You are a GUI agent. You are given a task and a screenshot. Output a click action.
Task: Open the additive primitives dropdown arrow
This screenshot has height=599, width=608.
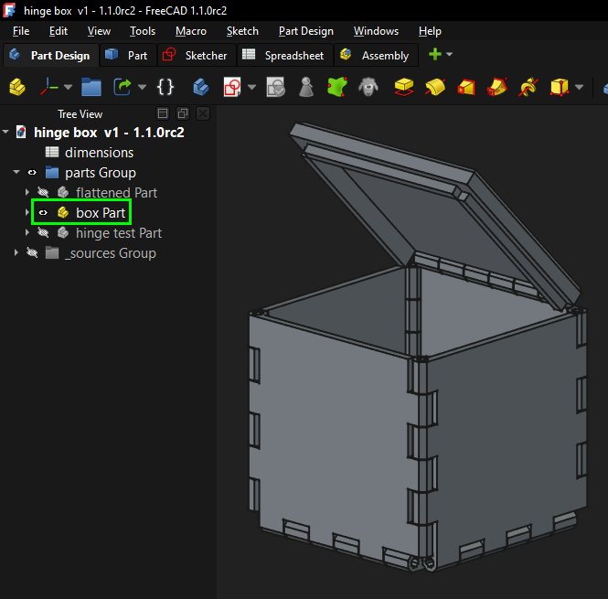click(580, 87)
